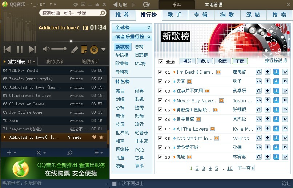Open the lyrics note icon
This screenshot has width=293, height=188.
[x=84, y=50]
